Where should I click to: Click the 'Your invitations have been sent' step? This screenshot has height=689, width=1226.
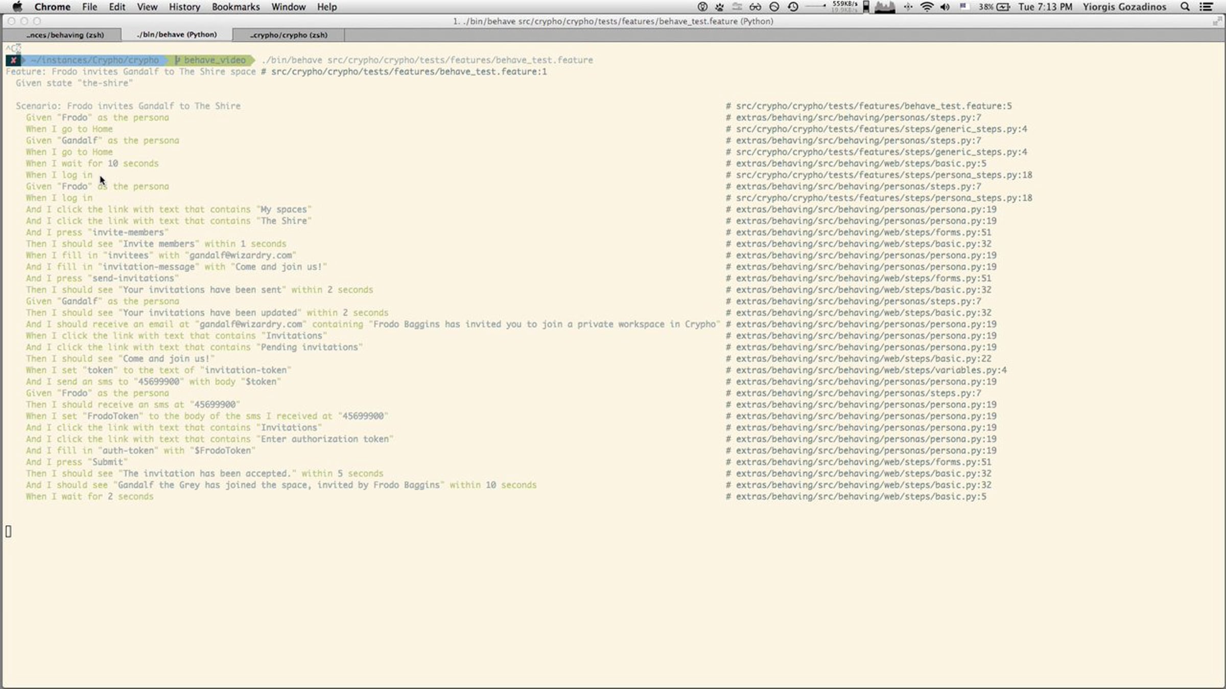pos(199,290)
